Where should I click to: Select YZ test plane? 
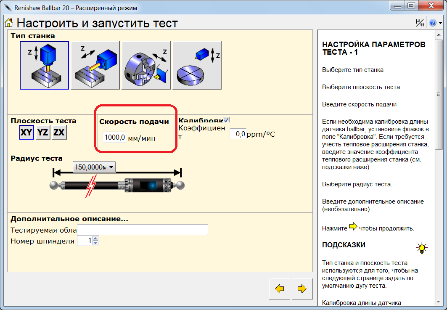(43, 132)
